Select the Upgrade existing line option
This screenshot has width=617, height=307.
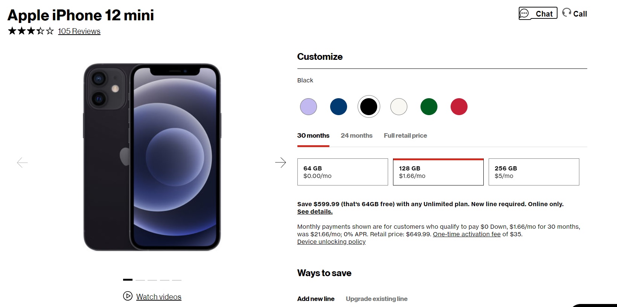pyautogui.click(x=376, y=299)
